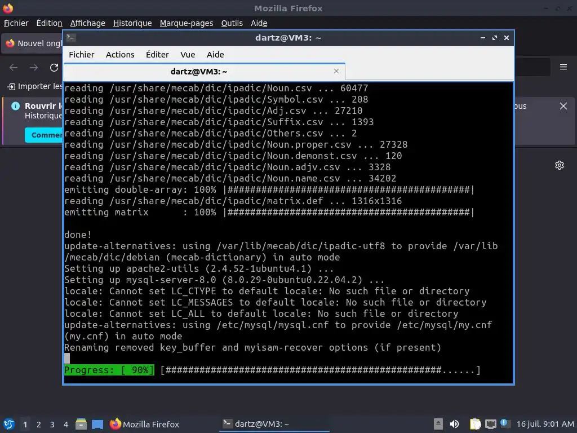The height and width of the screenshot is (433, 577).
Task: Open the clipboard manager tray icon
Action: click(x=475, y=424)
